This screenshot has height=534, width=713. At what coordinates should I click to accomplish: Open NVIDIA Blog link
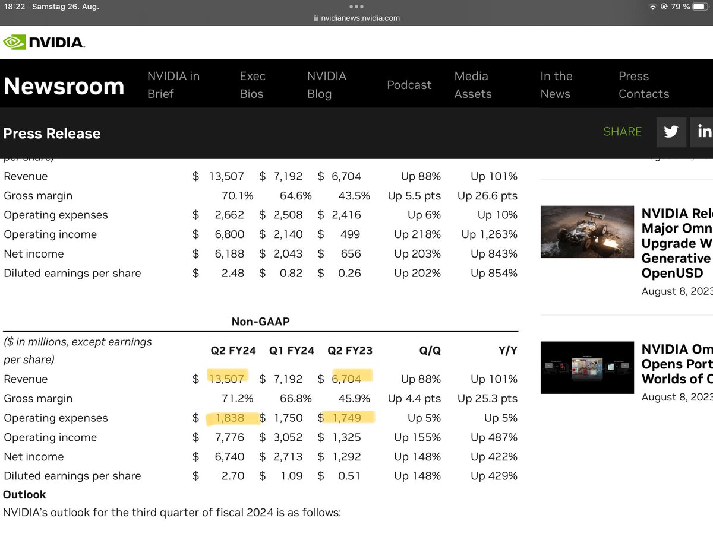[x=326, y=85]
